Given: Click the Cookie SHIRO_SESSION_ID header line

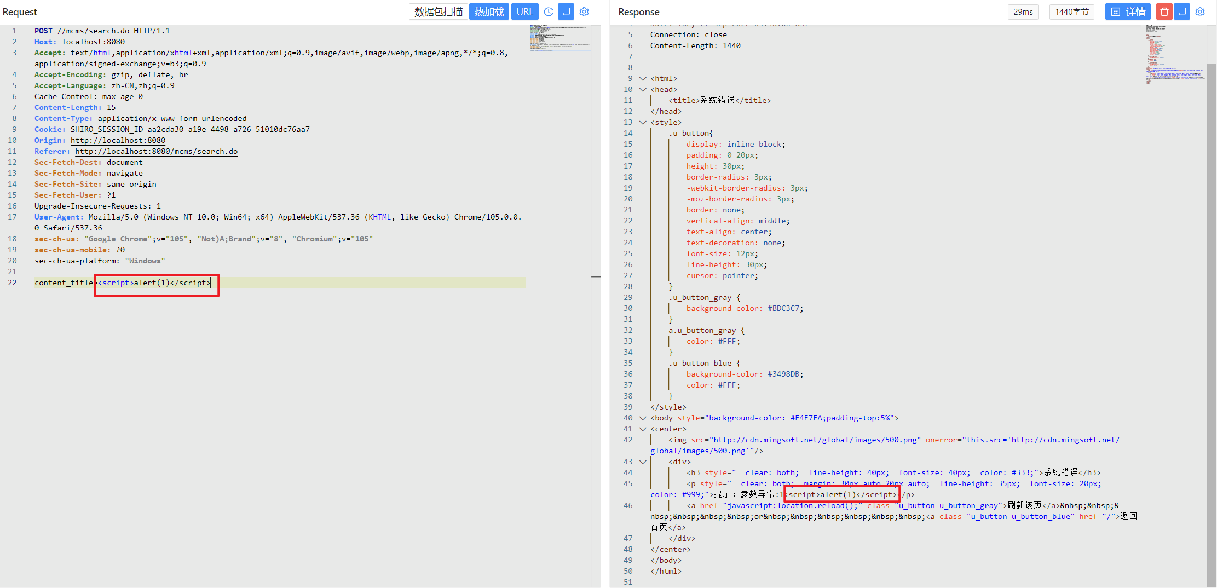Looking at the screenshot, I should (x=172, y=129).
